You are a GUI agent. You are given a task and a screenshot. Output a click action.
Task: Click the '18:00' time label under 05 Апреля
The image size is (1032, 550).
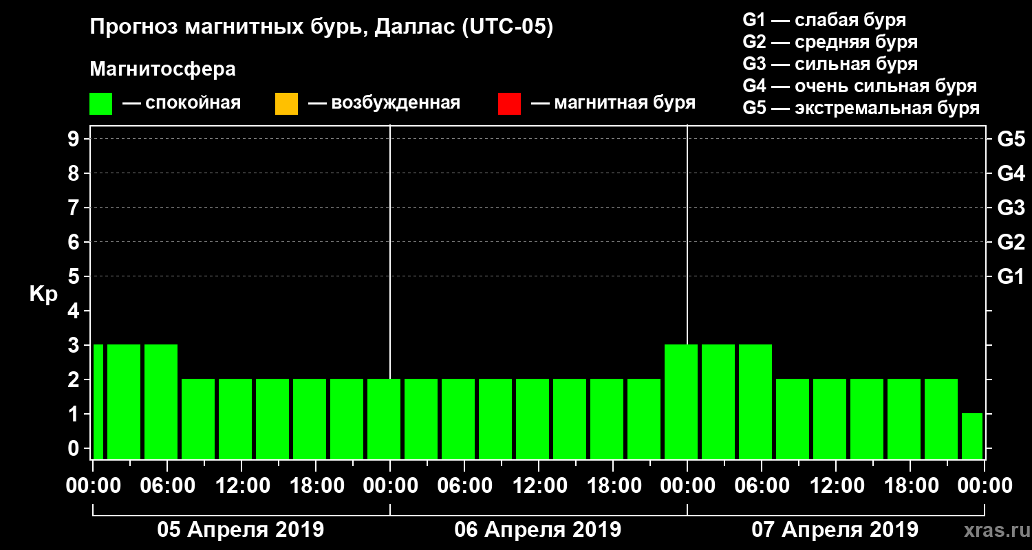click(x=316, y=485)
